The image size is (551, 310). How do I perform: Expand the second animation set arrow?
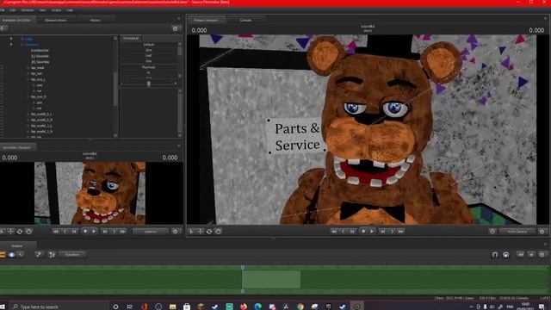click(x=11, y=45)
